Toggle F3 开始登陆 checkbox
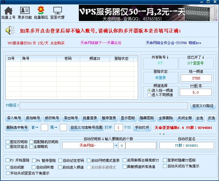 pos(7,160)
